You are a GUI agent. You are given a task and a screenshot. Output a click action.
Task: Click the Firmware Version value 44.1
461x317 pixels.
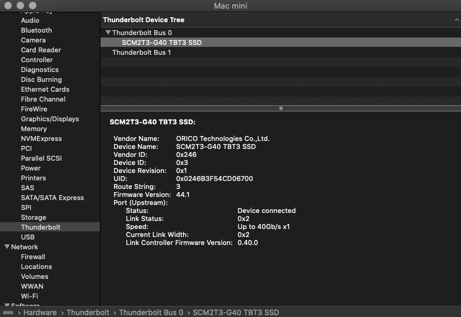tap(183, 195)
